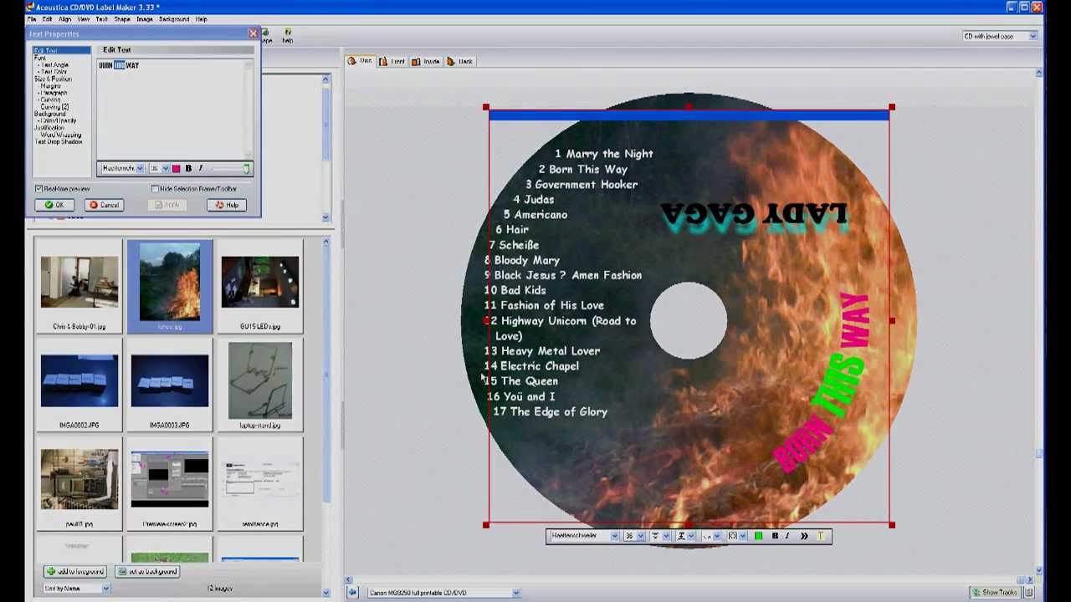Open the Help menu
Screen dimensions: 1071x602
201,18
